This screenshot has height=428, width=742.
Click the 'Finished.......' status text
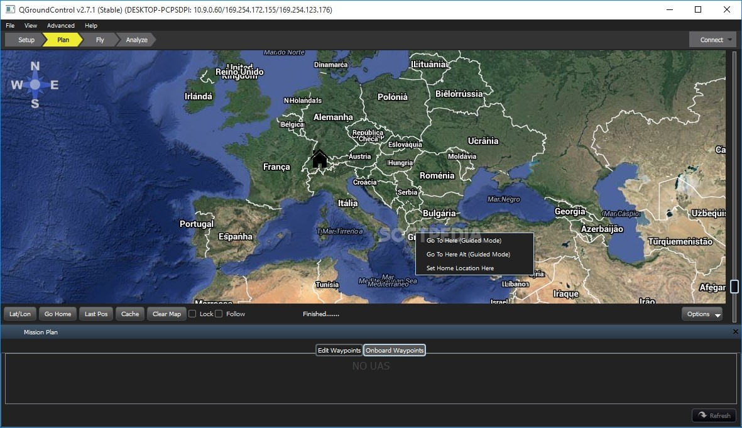tap(321, 314)
